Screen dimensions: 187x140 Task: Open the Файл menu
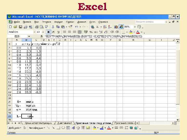click(x=17, y=22)
